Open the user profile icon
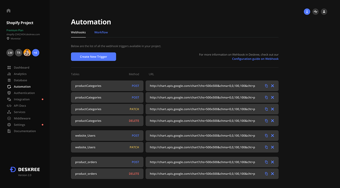Image resolution: width=340 pixels, height=188 pixels. [324, 12]
